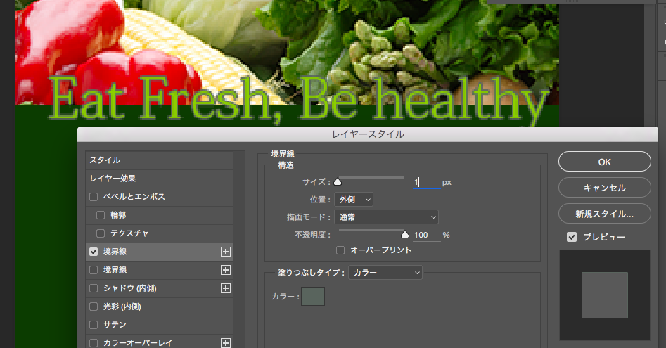Click 新規スタイル... button
Viewport: 666px width, 348px height.
pos(604,214)
